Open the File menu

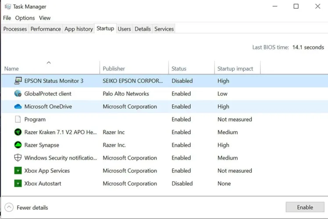[x=7, y=18]
